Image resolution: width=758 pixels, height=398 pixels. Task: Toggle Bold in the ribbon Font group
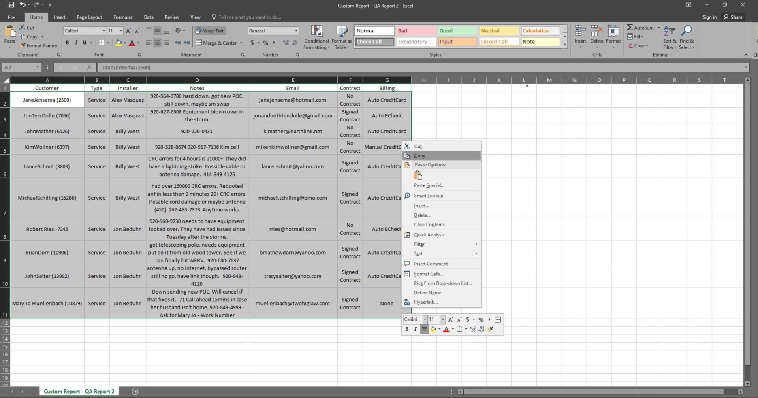tap(67, 43)
